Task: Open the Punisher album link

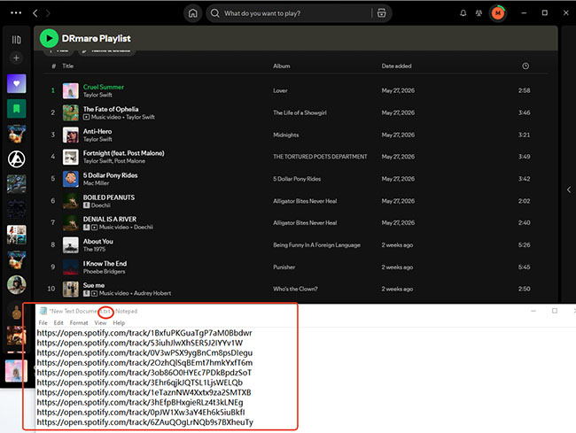Action: pyautogui.click(x=284, y=267)
